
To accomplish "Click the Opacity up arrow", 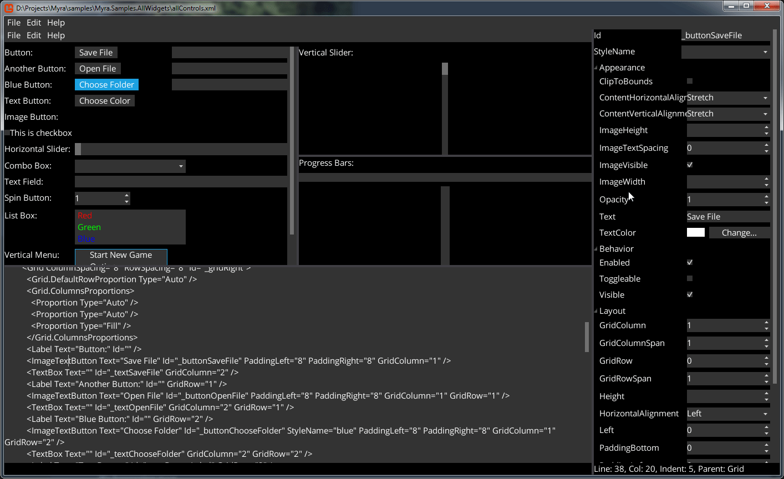I will point(766,196).
